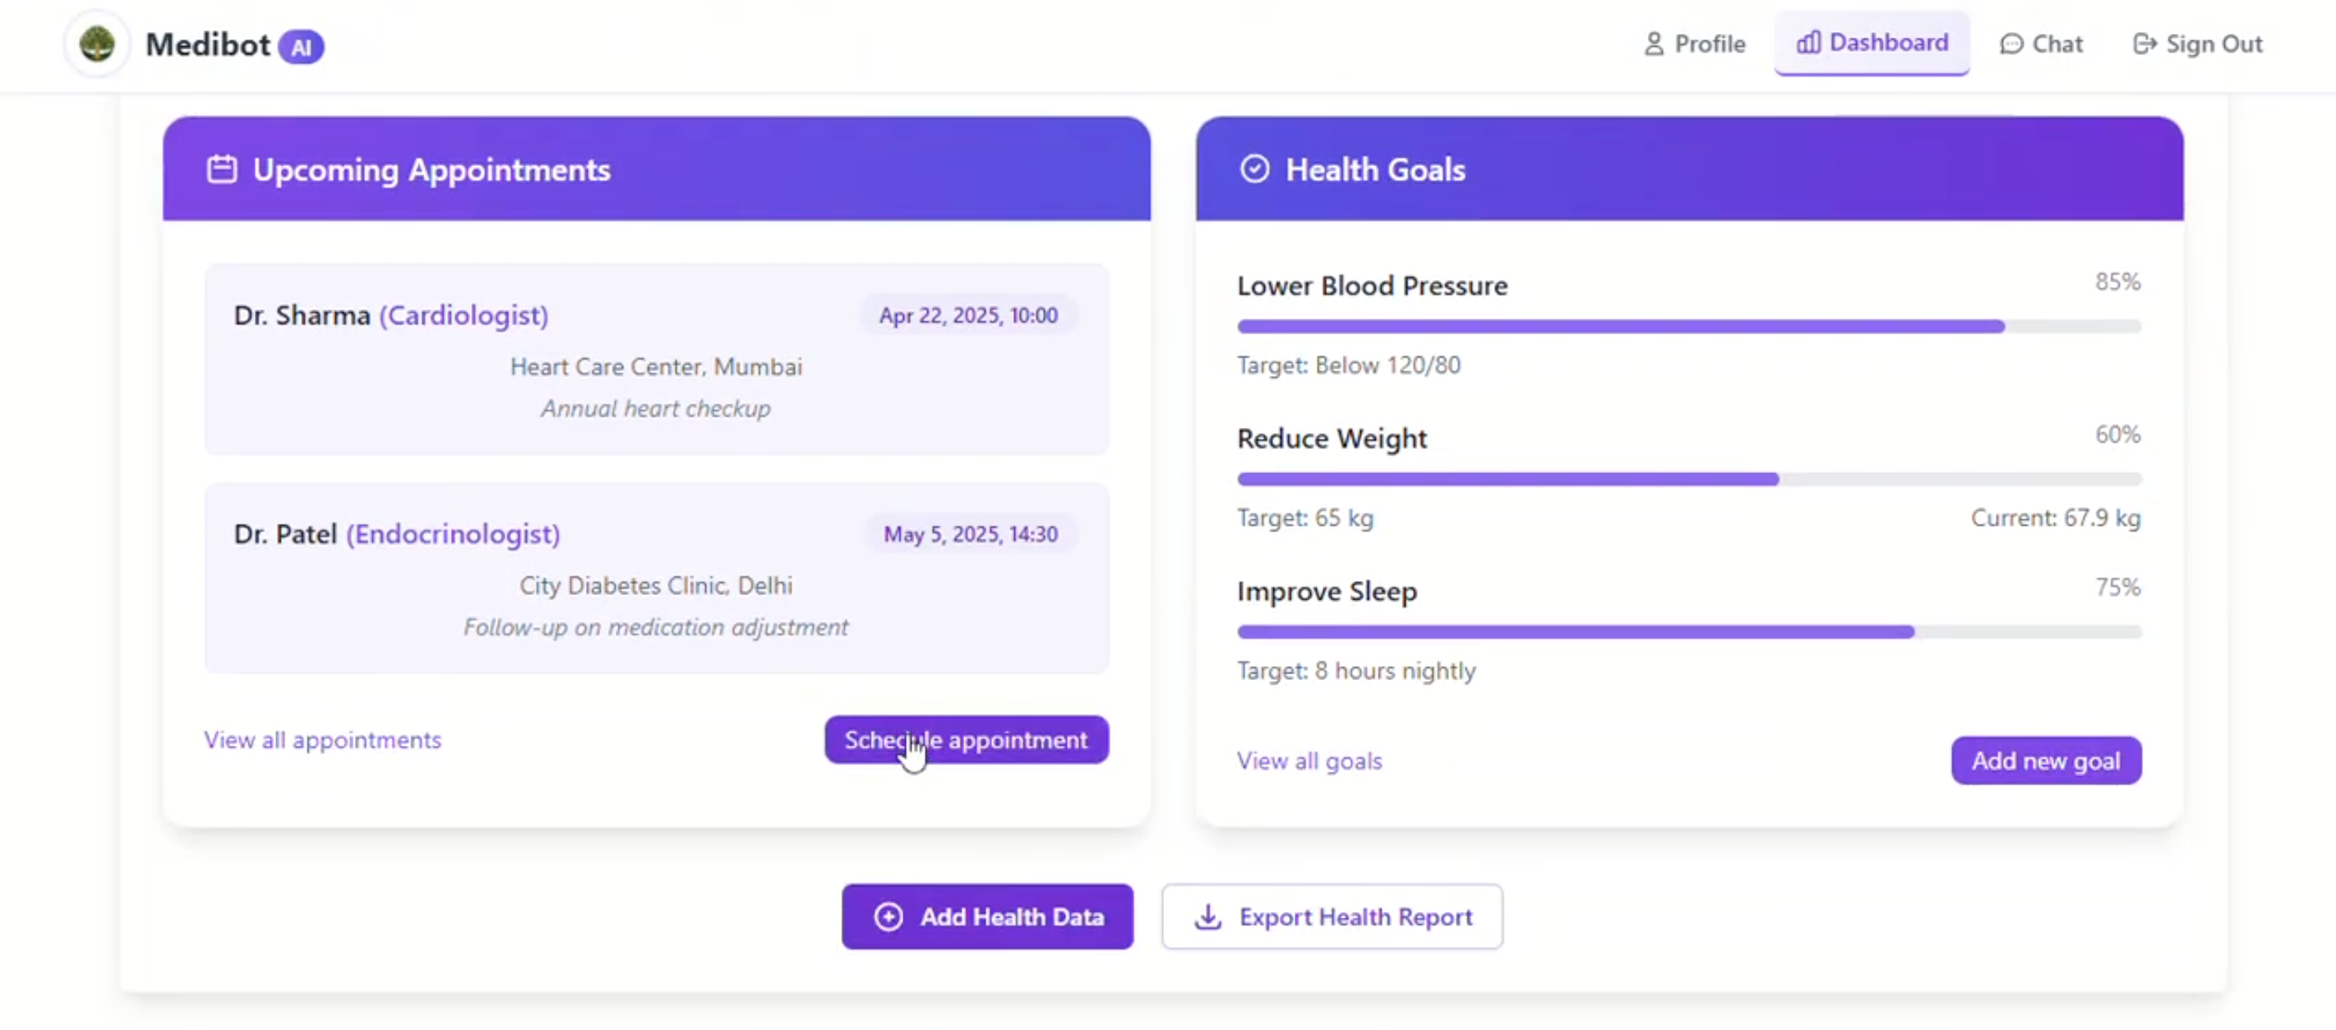Click the 60% progress value
Screen dimensions: 2336x1030
pyautogui.click(x=2117, y=435)
